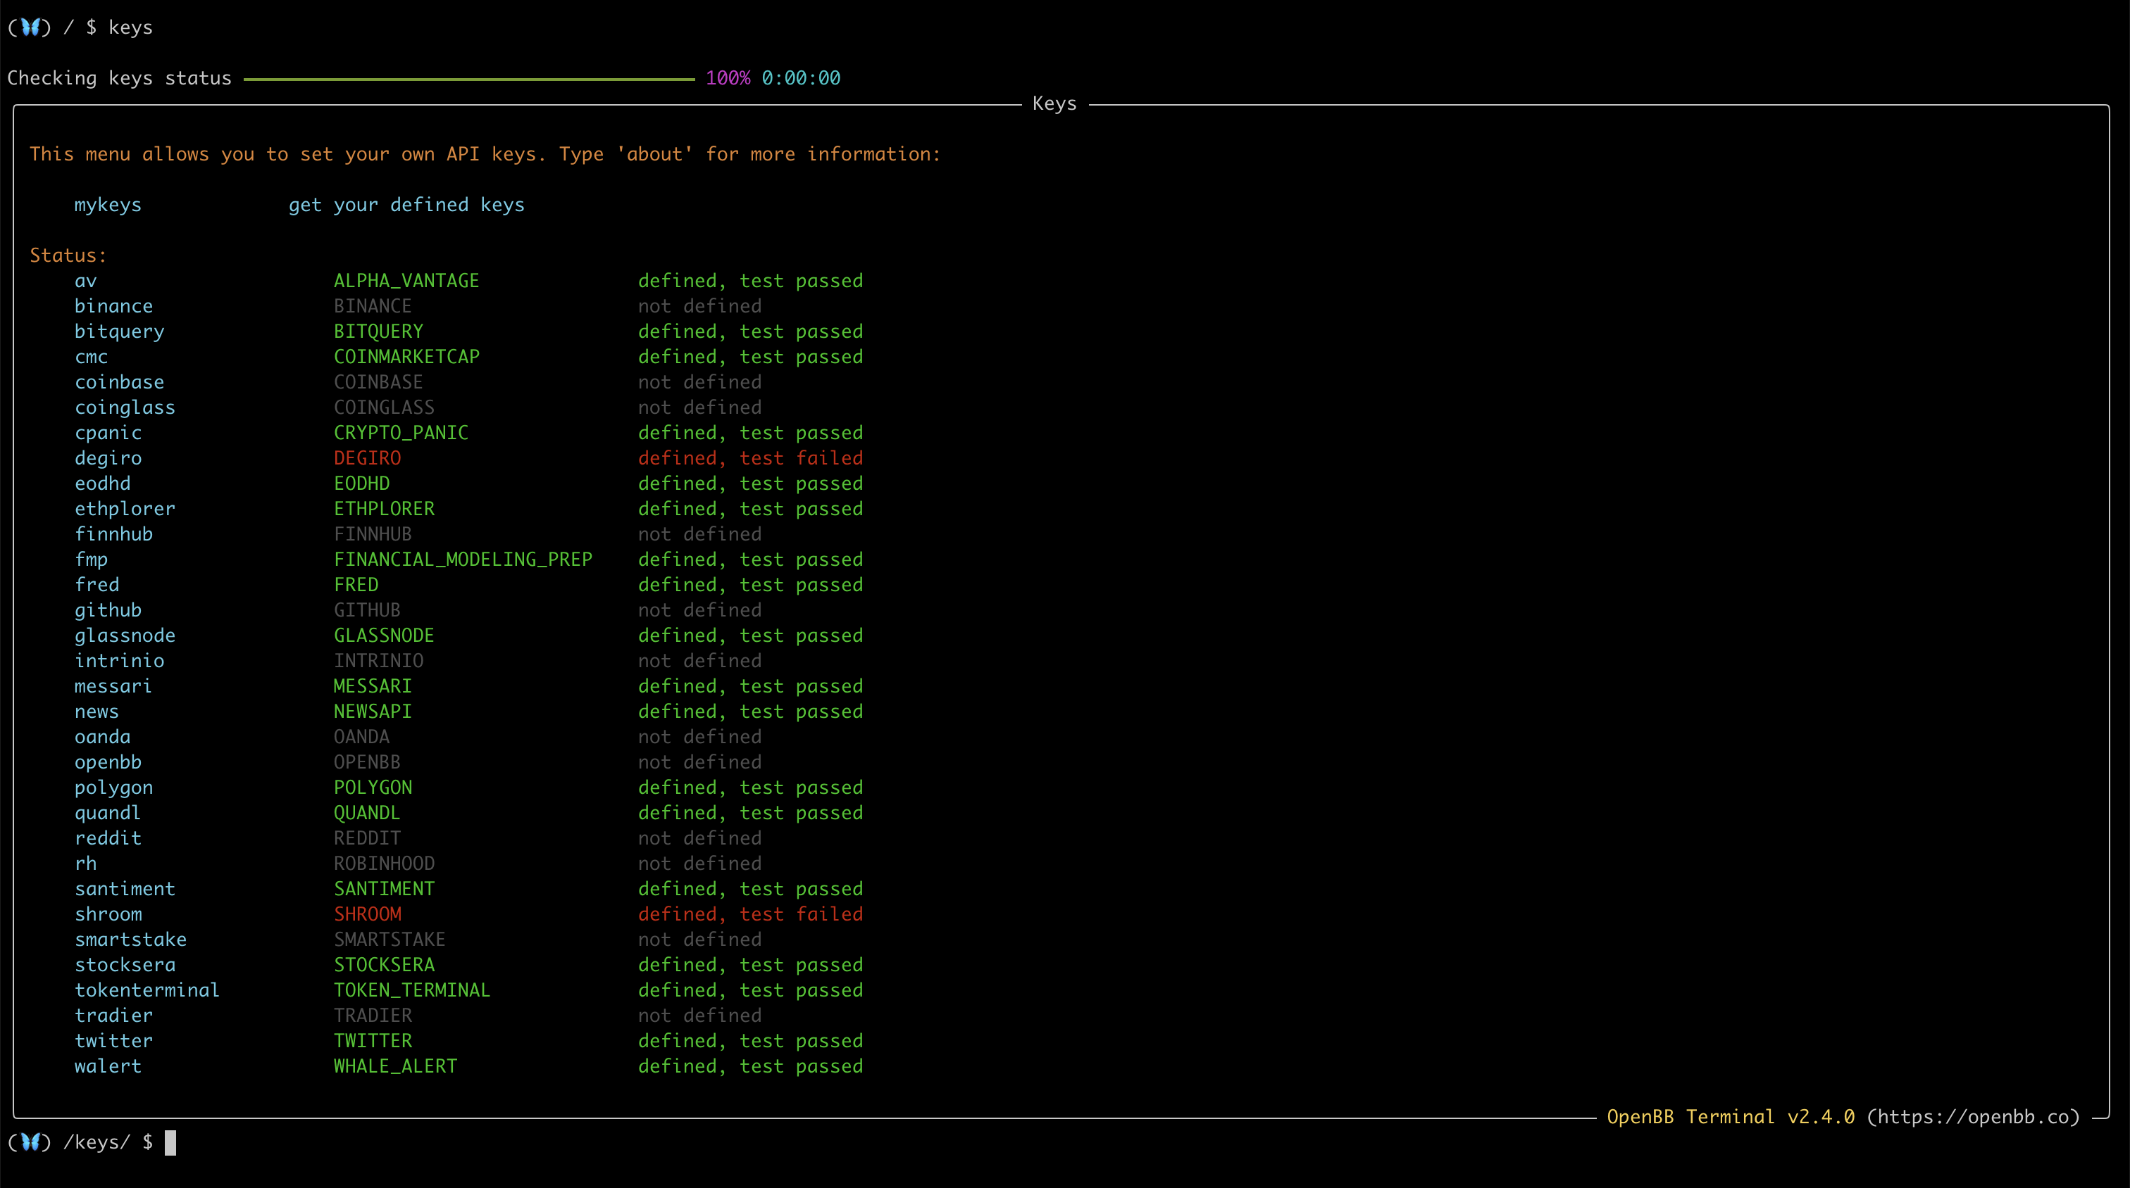Click 'OpenBB Terminal v2.4.0' version text

[x=1731, y=1117]
